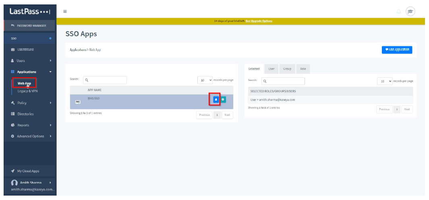Click the Applications grid icon

[x=12, y=72]
